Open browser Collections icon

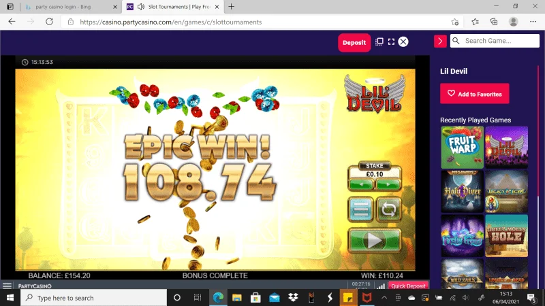pyautogui.click(x=494, y=22)
